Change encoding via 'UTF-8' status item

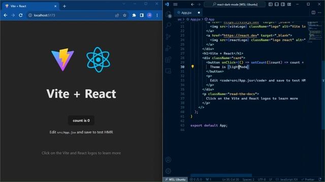(262, 179)
